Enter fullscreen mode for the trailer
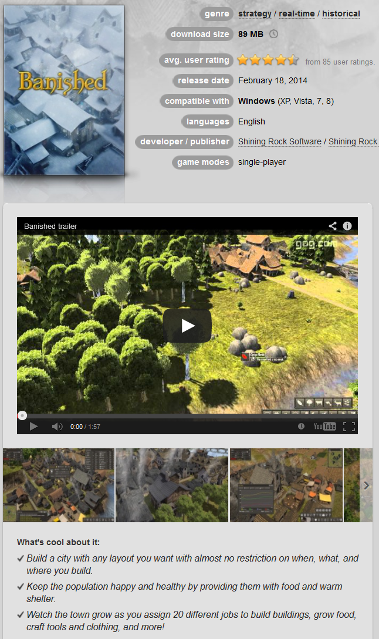Image resolution: width=379 pixels, height=639 pixels. click(x=349, y=426)
